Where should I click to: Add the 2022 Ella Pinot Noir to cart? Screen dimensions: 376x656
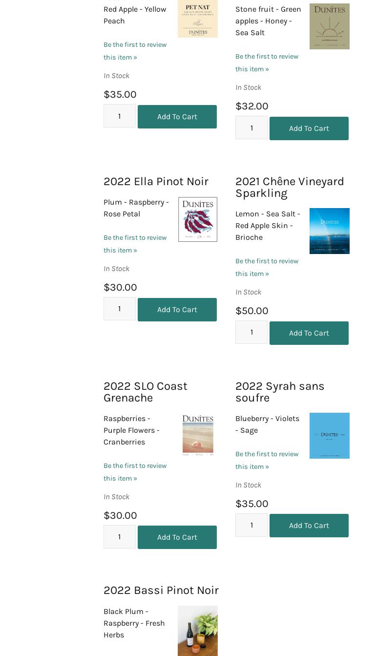click(x=177, y=310)
